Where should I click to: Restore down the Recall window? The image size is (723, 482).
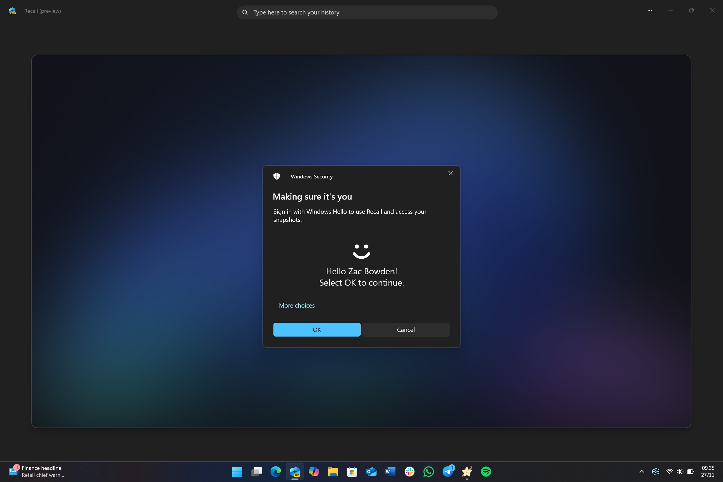pos(691,10)
